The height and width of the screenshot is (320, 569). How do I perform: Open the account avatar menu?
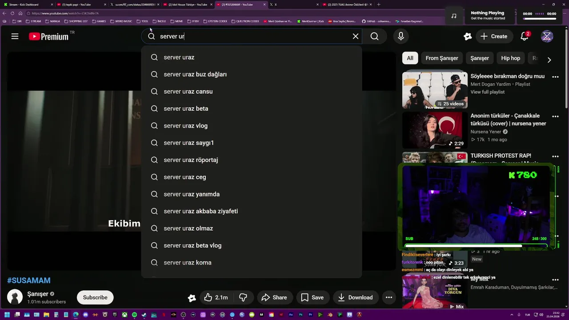(x=547, y=36)
